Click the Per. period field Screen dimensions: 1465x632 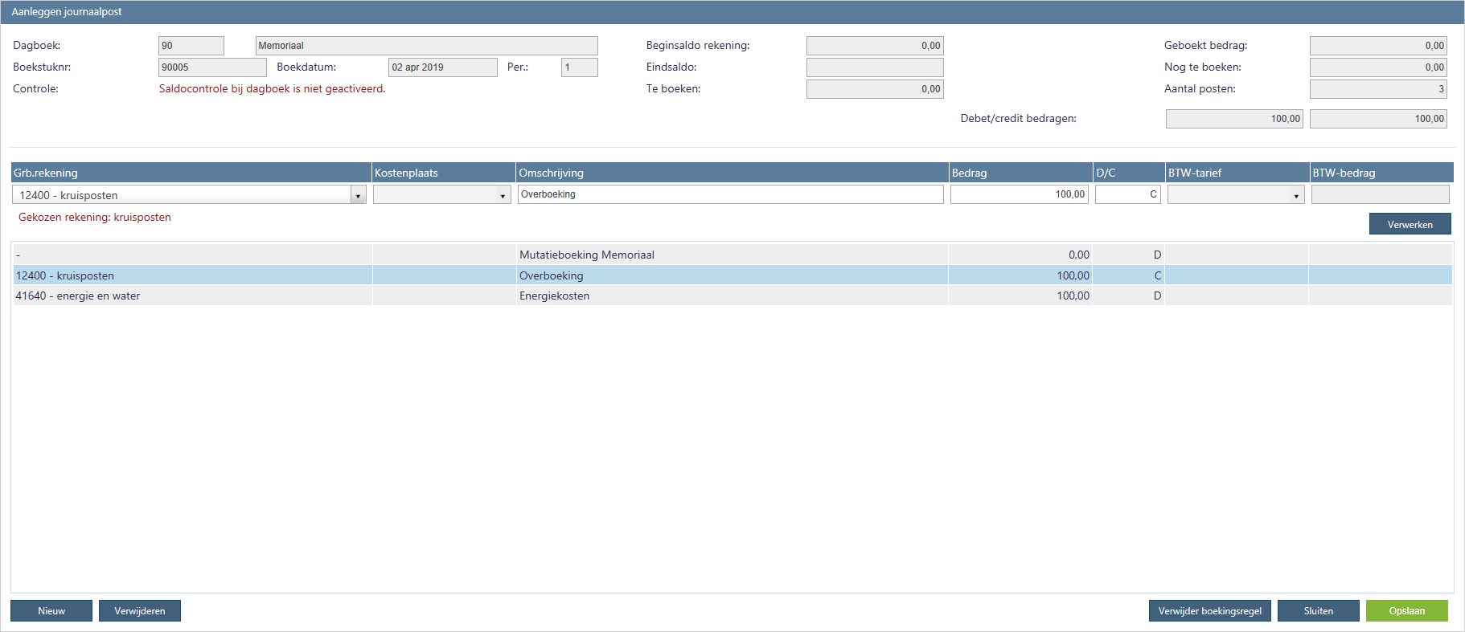579,67
